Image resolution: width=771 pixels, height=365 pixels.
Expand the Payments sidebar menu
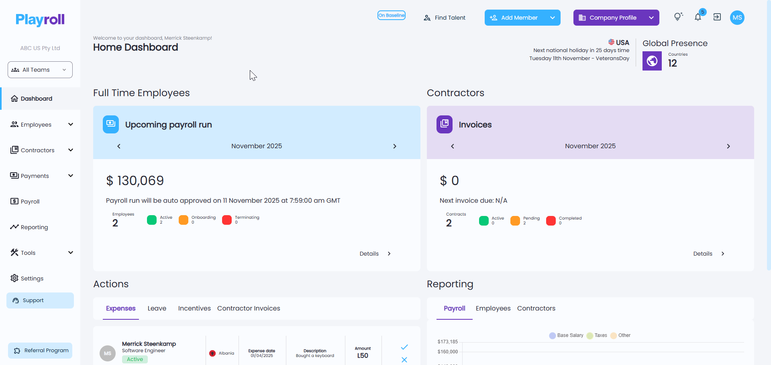(x=71, y=175)
